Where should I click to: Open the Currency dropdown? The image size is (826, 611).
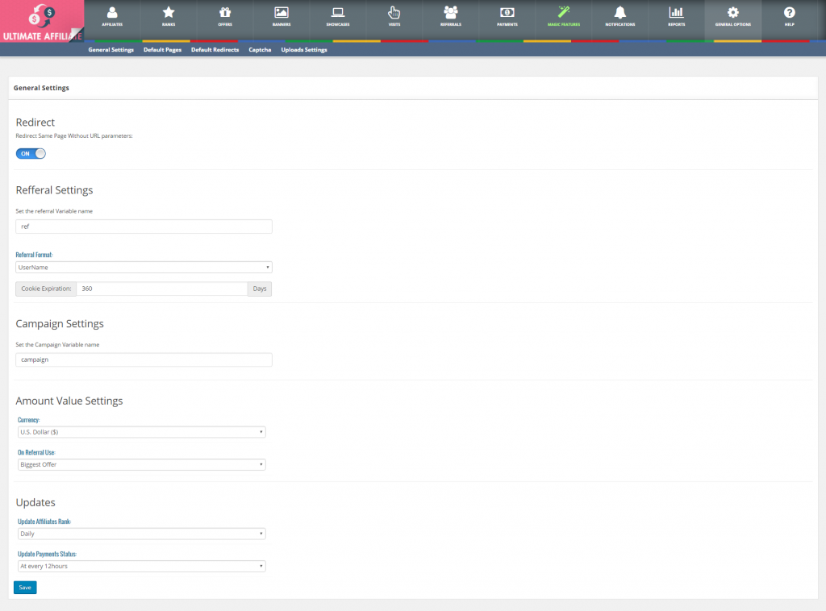pyautogui.click(x=142, y=432)
